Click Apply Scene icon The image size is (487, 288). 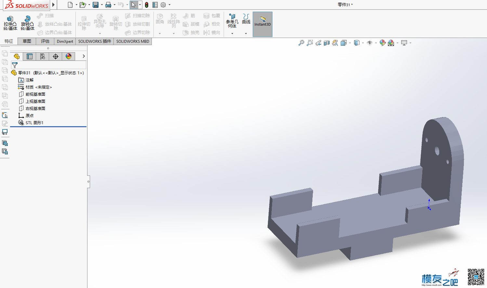tap(391, 43)
